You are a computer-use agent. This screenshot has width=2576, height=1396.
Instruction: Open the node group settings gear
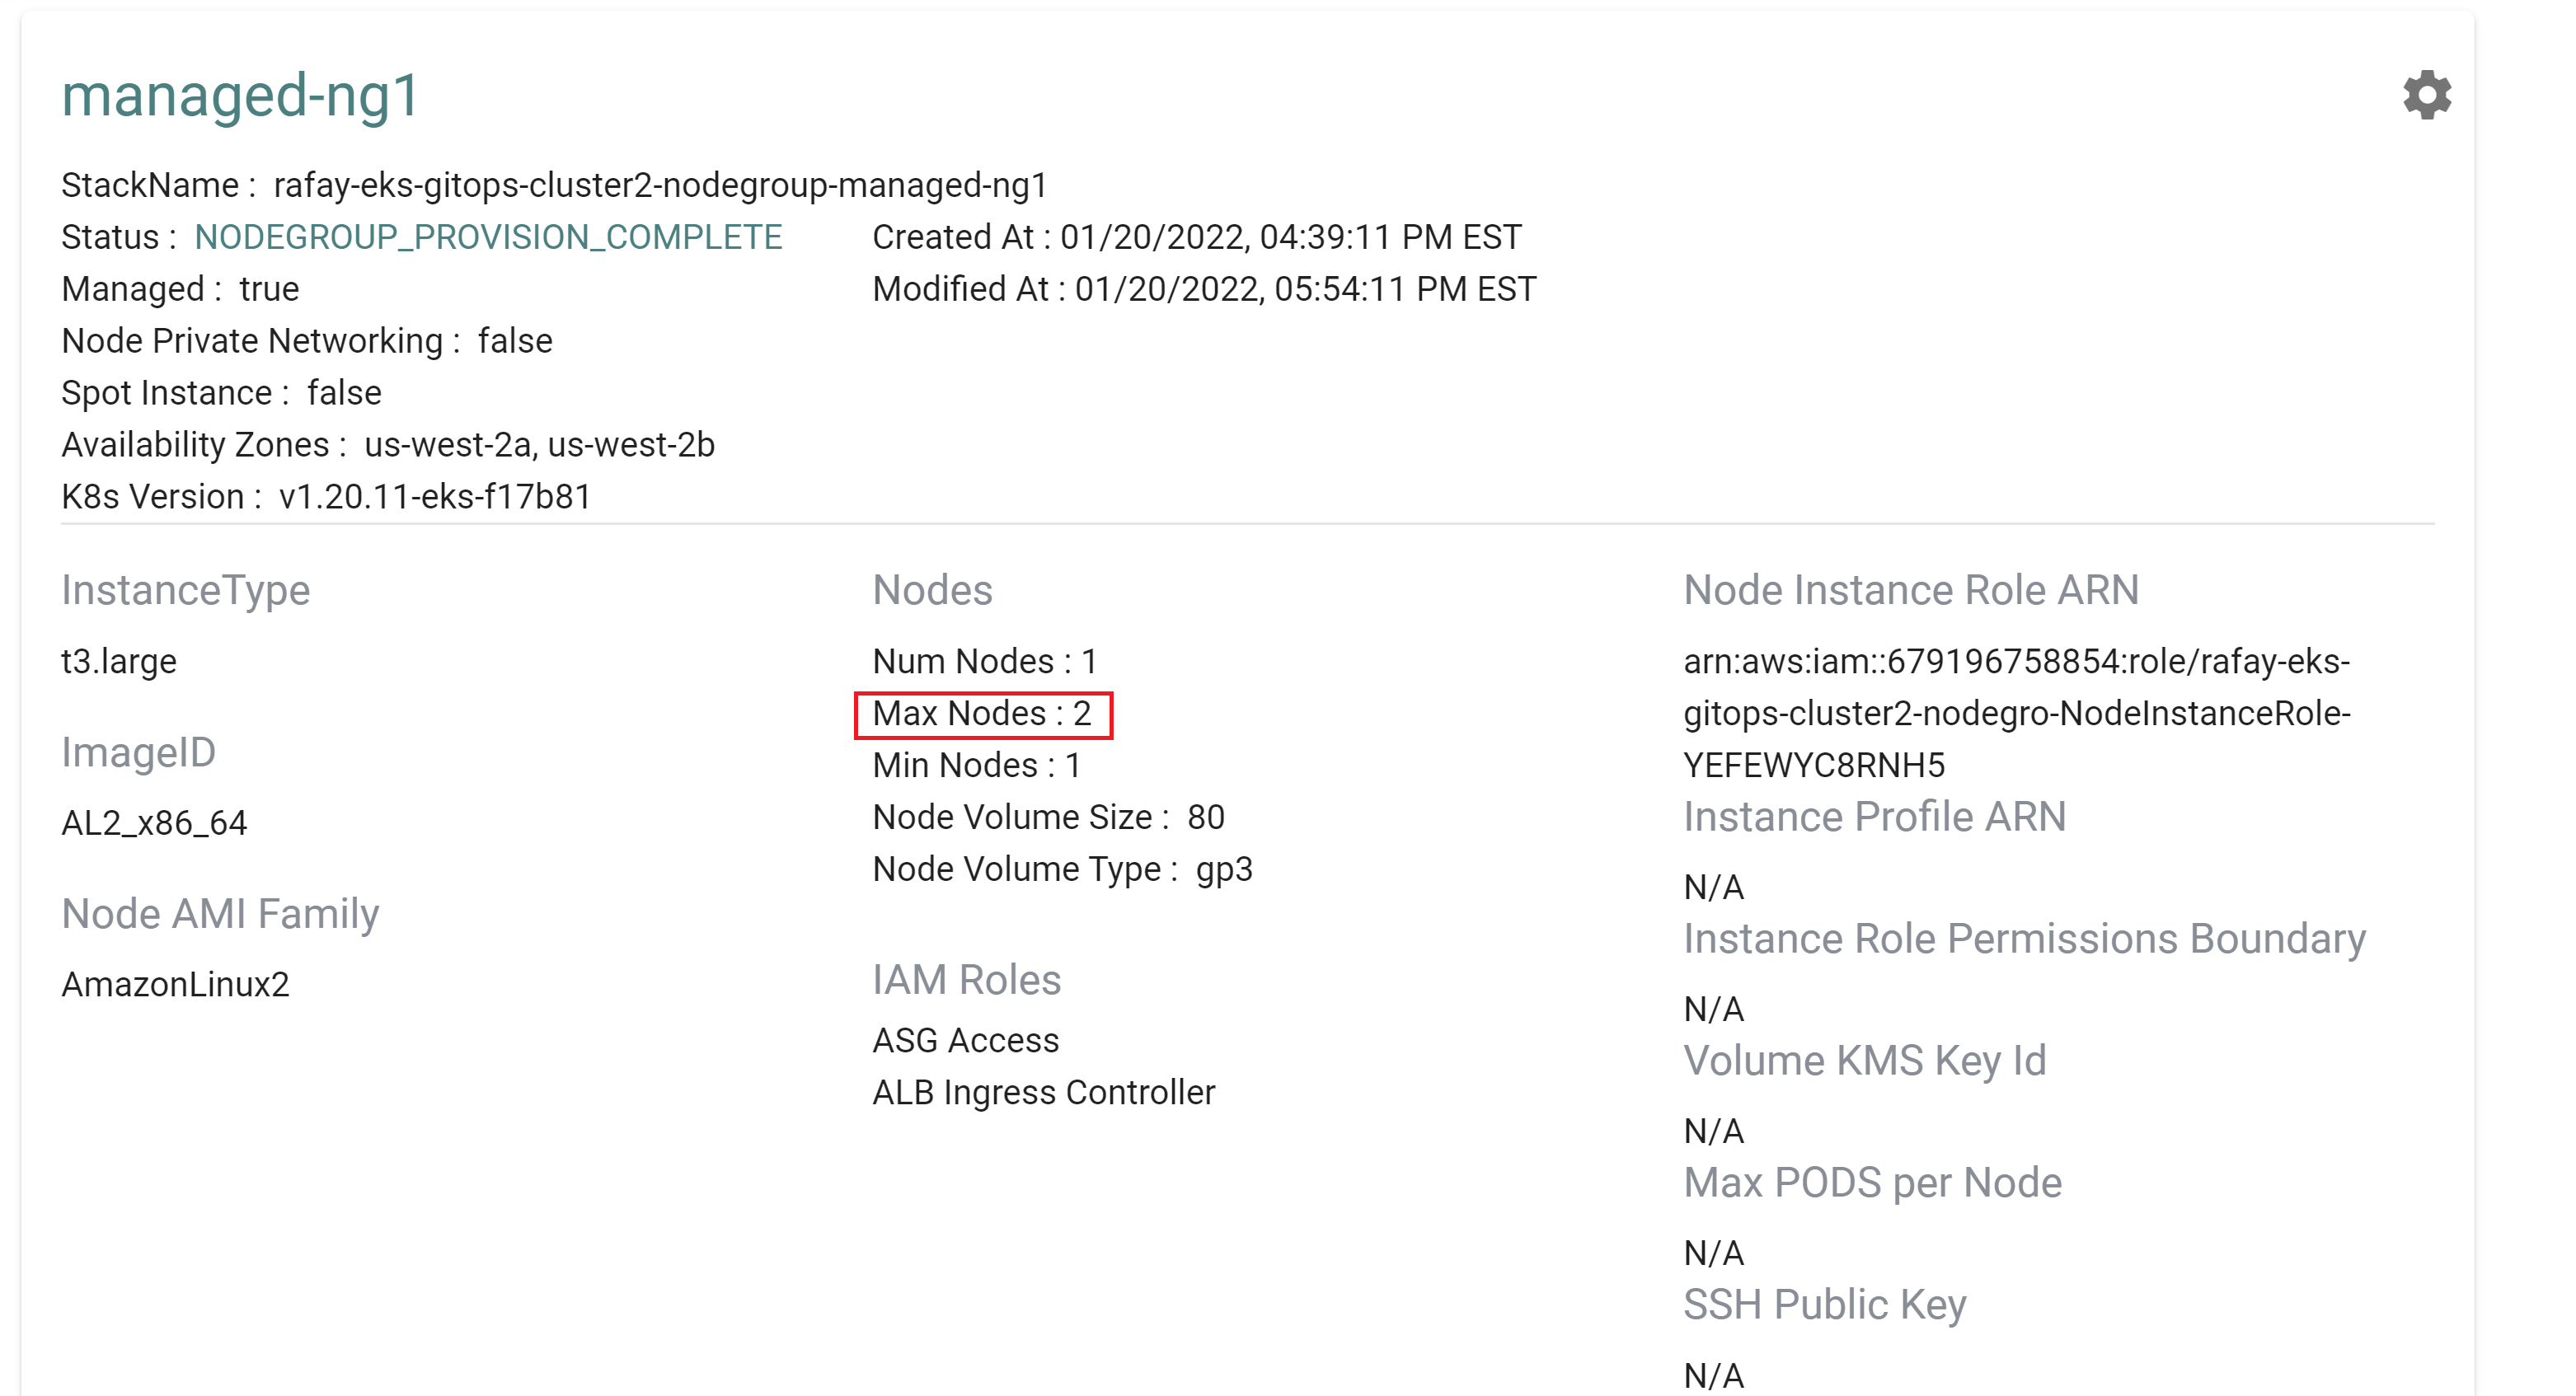(2427, 95)
